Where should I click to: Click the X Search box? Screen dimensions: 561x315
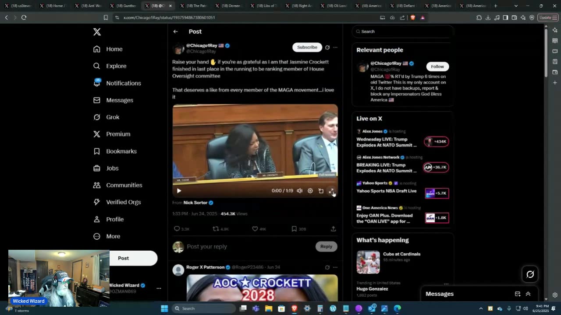pyautogui.click(x=402, y=31)
